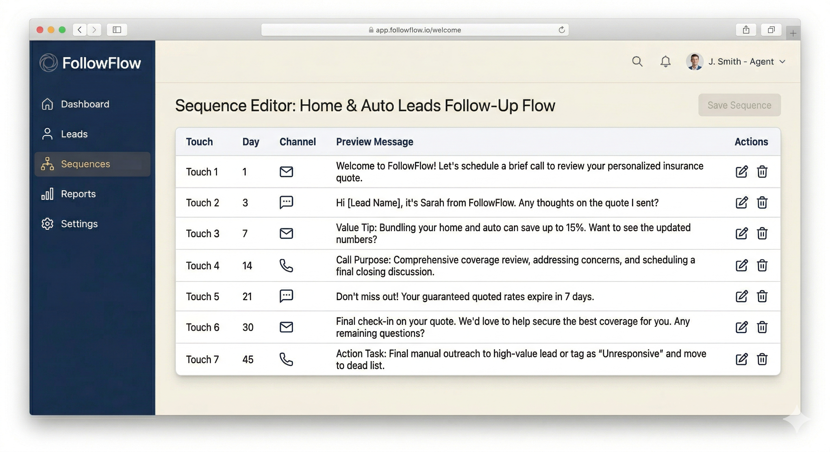Delete Touch 3 with trash icon
Viewport: 830px width, 452px height.
point(762,234)
